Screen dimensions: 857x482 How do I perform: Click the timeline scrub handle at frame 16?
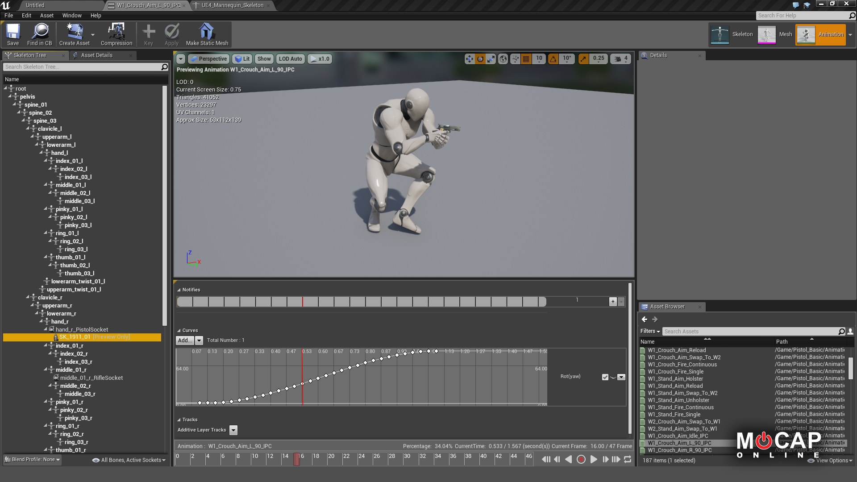(297, 459)
